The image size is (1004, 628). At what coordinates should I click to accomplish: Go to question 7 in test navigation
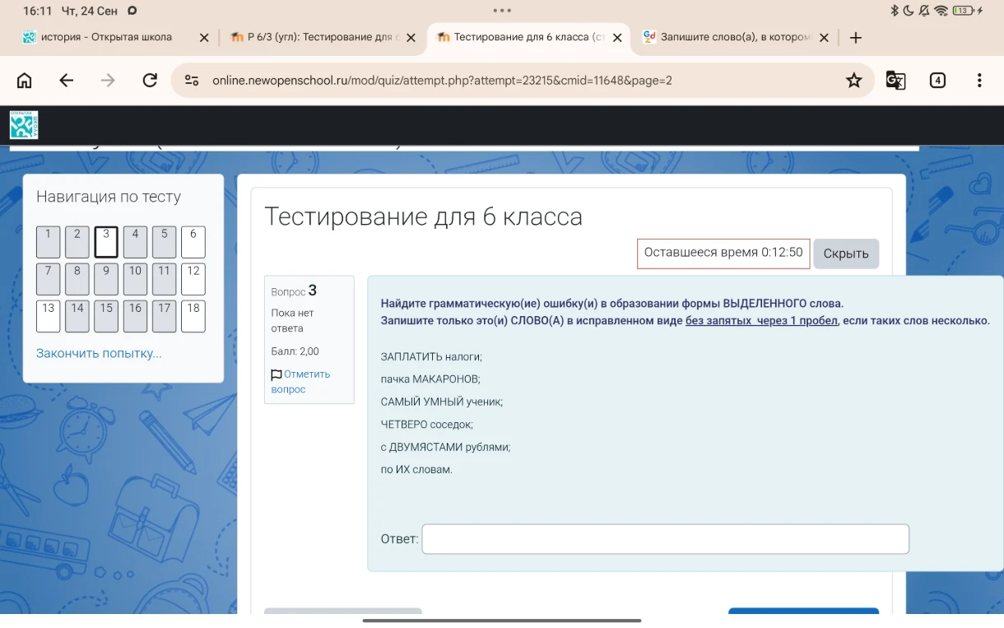coord(49,279)
